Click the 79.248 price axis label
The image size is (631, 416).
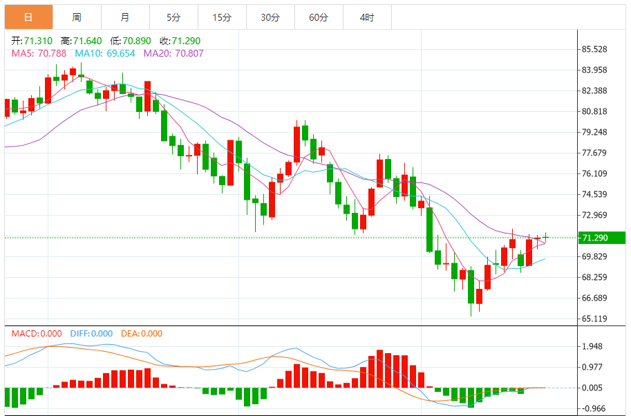coord(594,133)
